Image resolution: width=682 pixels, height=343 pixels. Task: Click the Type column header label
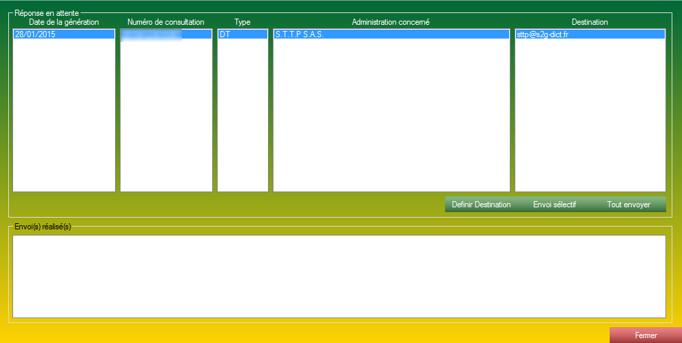[x=242, y=22]
